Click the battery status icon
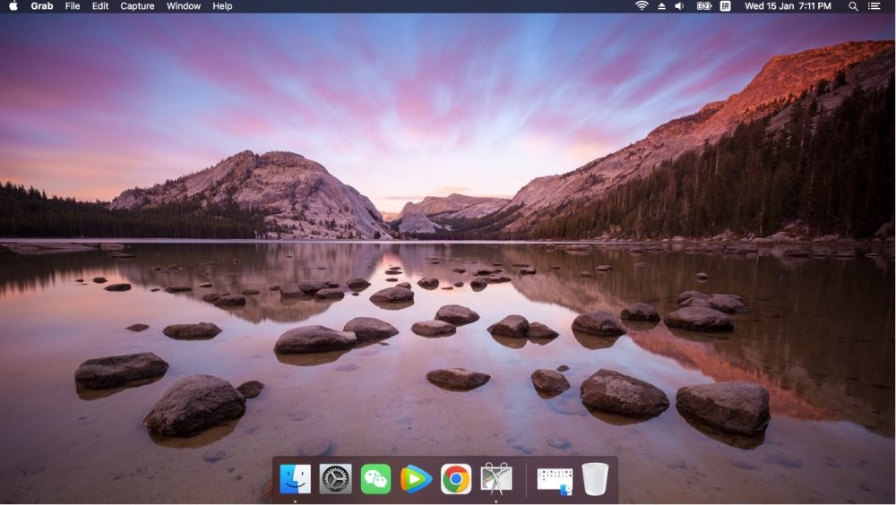This screenshot has height=505, width=896. coord(704,5)
